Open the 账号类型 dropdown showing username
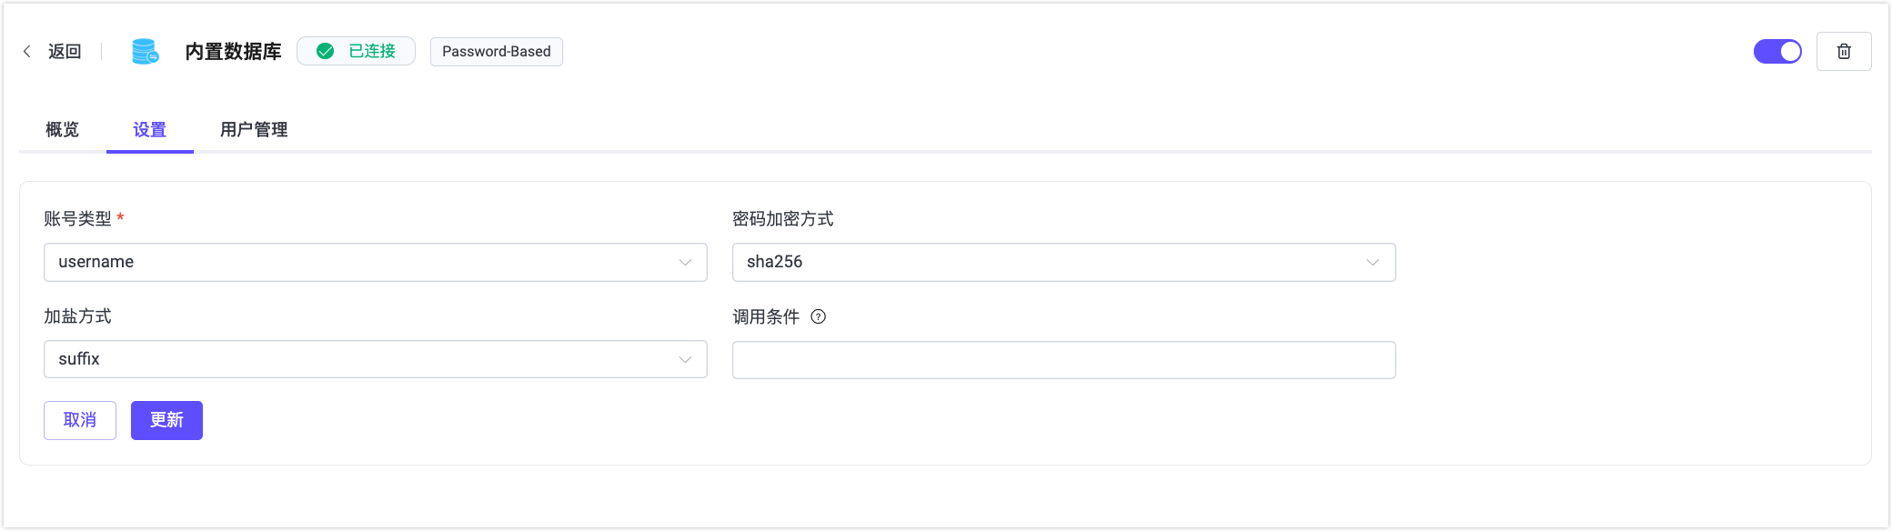Viewport: 1892px width, 531px height. tap(375, 262)
